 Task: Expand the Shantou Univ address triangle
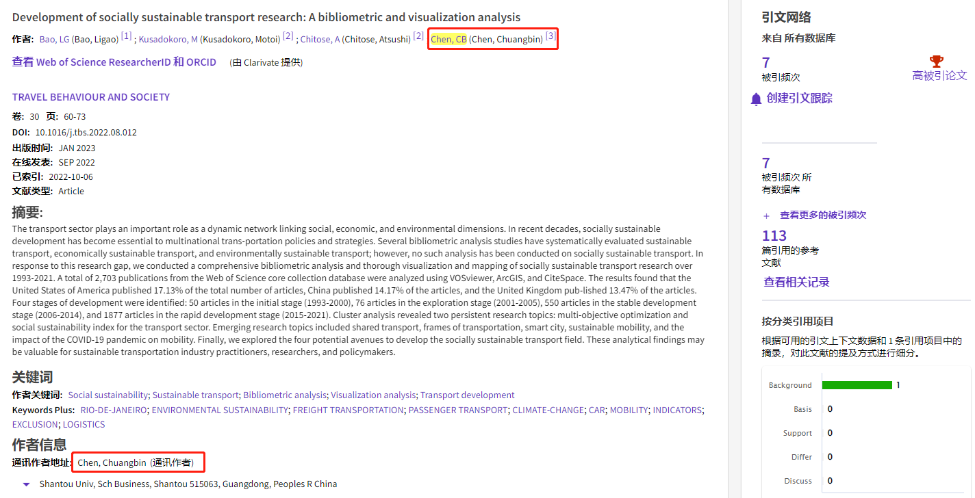pos(26,484)
